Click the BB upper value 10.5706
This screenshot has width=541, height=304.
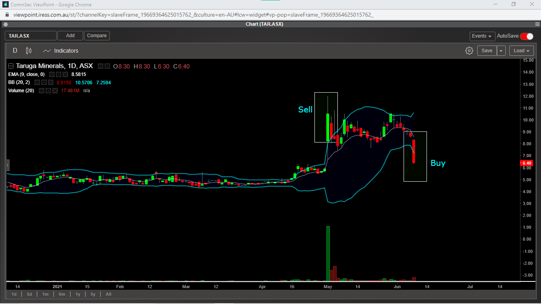[84, 82]
